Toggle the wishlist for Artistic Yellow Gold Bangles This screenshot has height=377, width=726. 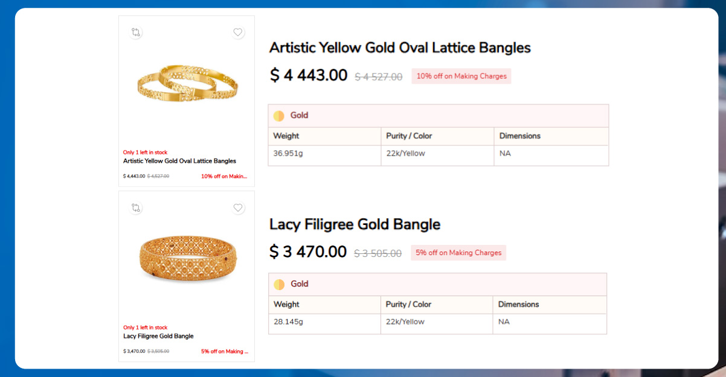(238, 33)
